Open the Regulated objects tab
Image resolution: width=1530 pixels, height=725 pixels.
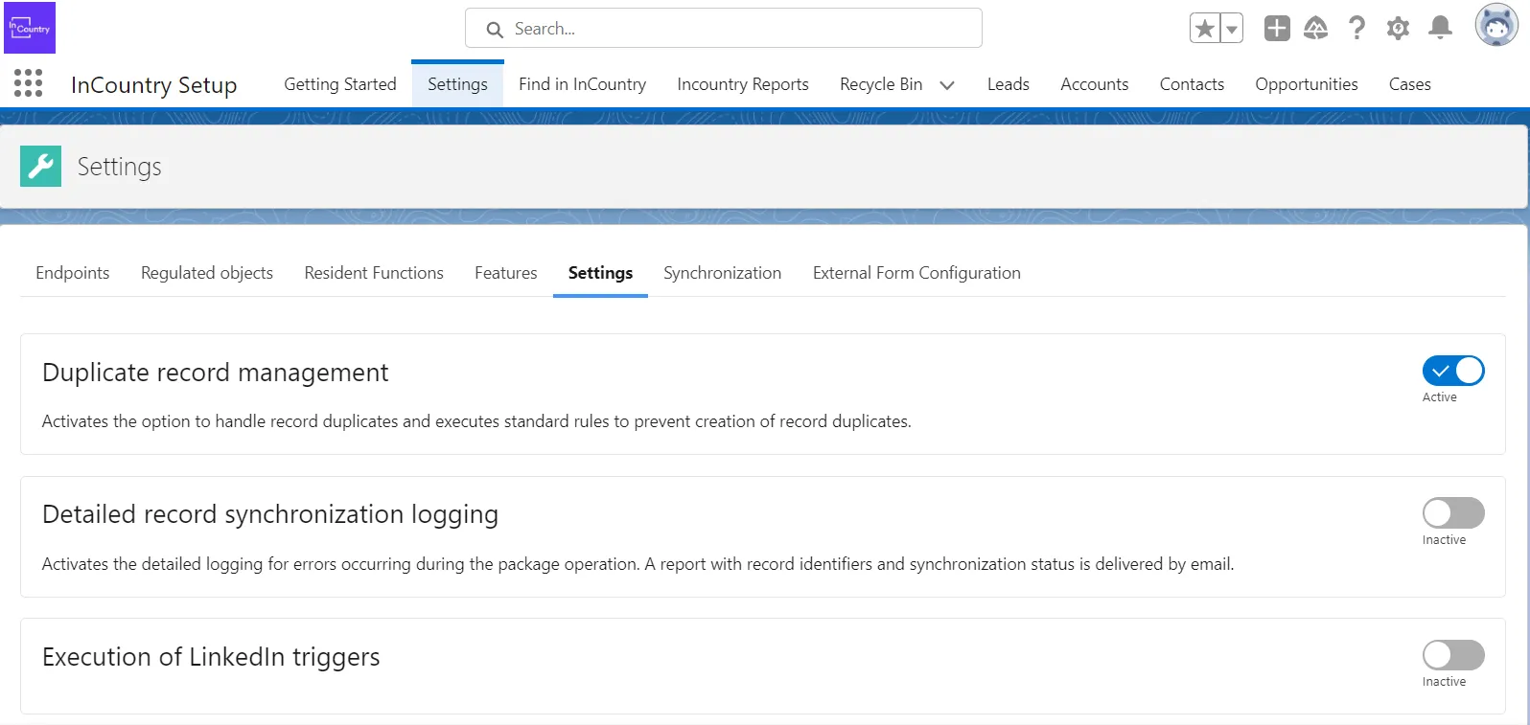tap(207, 273)
